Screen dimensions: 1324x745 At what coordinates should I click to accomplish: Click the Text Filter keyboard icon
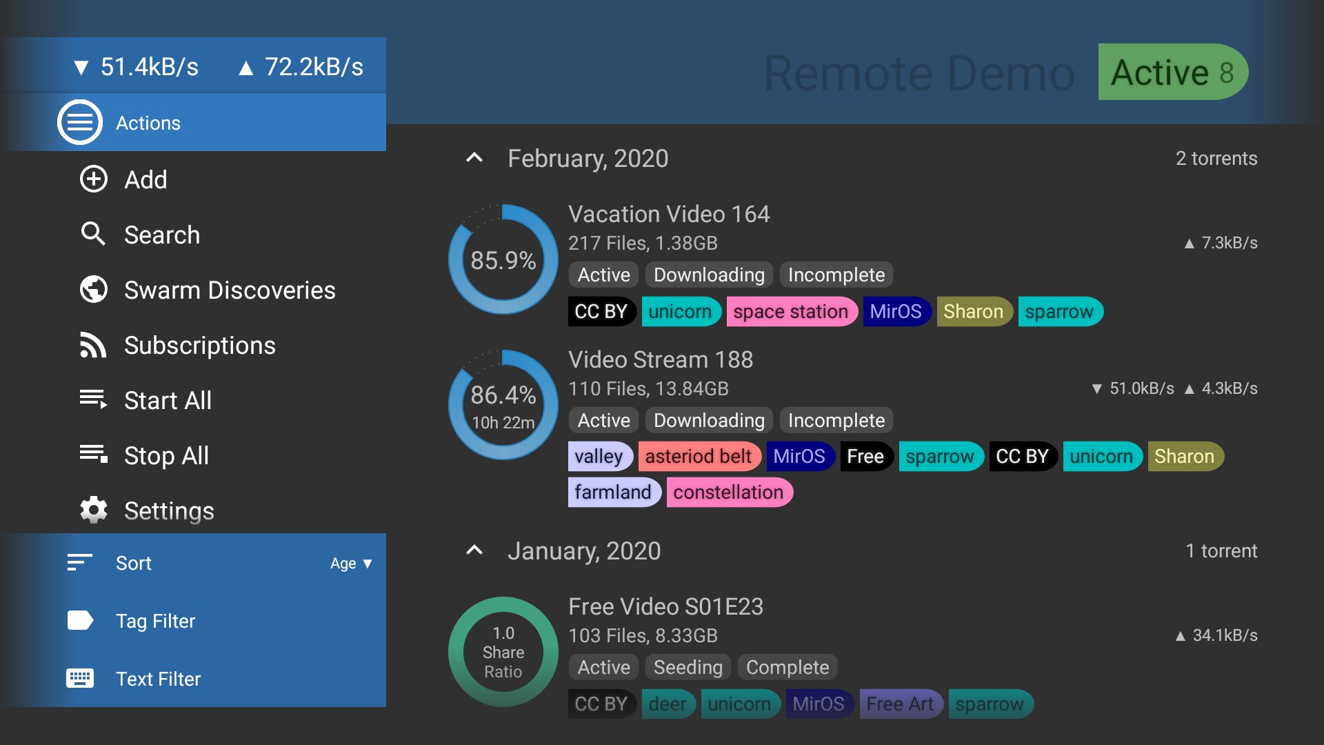click(x=80, y=679)
